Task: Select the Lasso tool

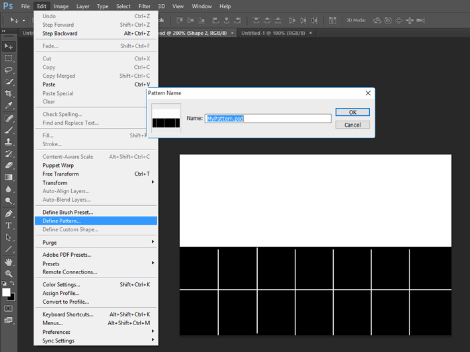Action: point(9,70)
